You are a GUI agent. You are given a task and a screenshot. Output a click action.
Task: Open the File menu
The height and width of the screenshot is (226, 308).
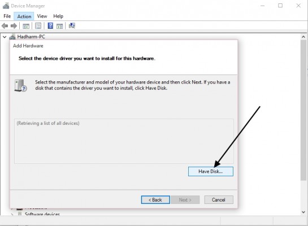click(x=7, y=16)
